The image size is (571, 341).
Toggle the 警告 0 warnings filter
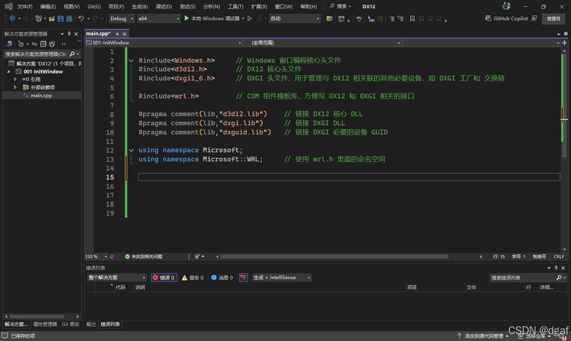(193, 278)
